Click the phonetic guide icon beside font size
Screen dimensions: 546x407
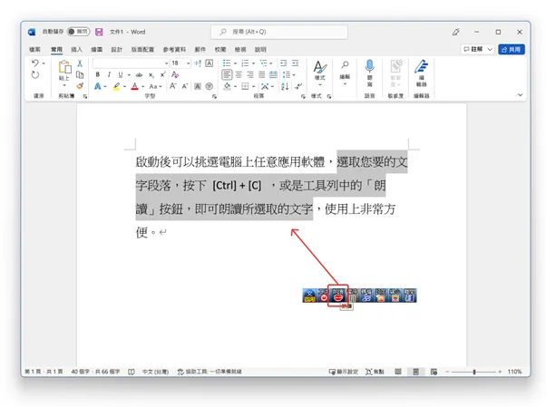coord(198,63)
